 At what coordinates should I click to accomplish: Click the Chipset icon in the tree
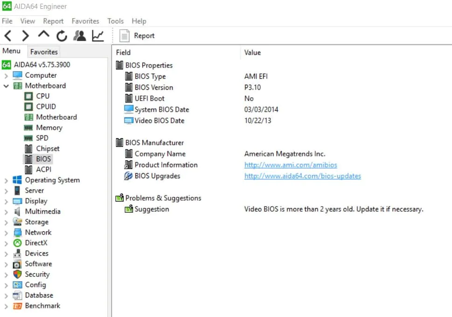point(28,148)
